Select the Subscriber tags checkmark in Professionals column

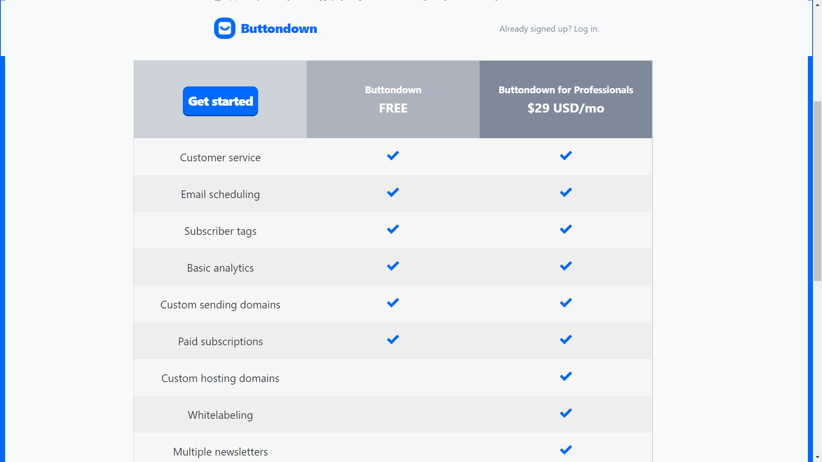pyautogui.click(x=566, y=229)
